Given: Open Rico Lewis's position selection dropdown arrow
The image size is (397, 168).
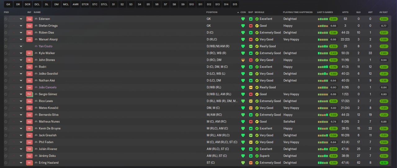Looking at the screenshot, I should coord(21,101).
